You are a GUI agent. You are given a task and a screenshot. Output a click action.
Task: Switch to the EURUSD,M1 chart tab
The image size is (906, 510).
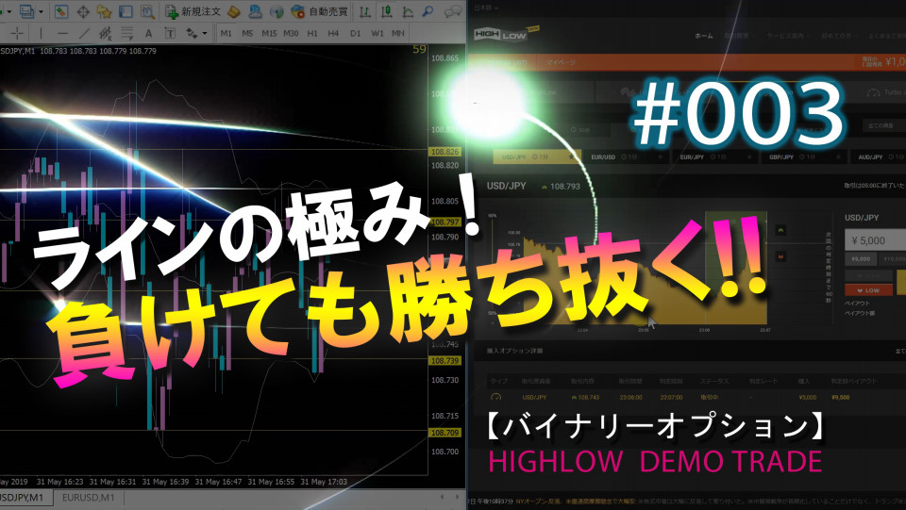[x=88, y=498]
